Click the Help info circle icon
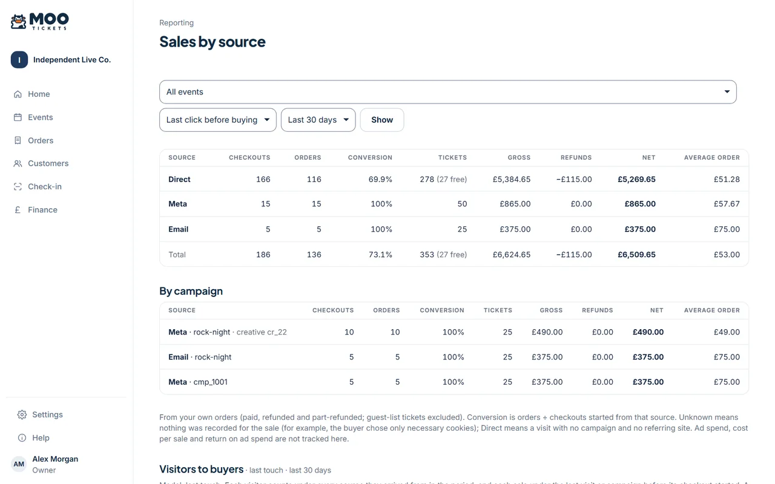This screenshot has width=775, height=484. click(22, 437)
